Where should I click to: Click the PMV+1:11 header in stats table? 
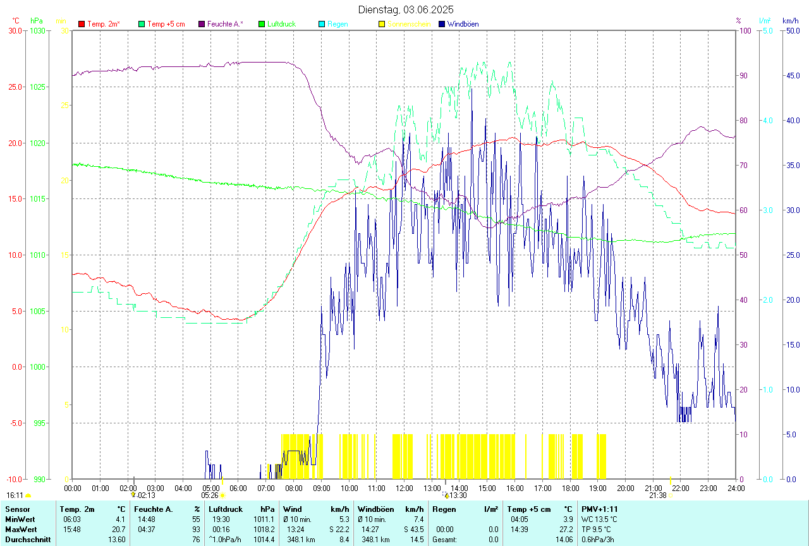(600, 509)
